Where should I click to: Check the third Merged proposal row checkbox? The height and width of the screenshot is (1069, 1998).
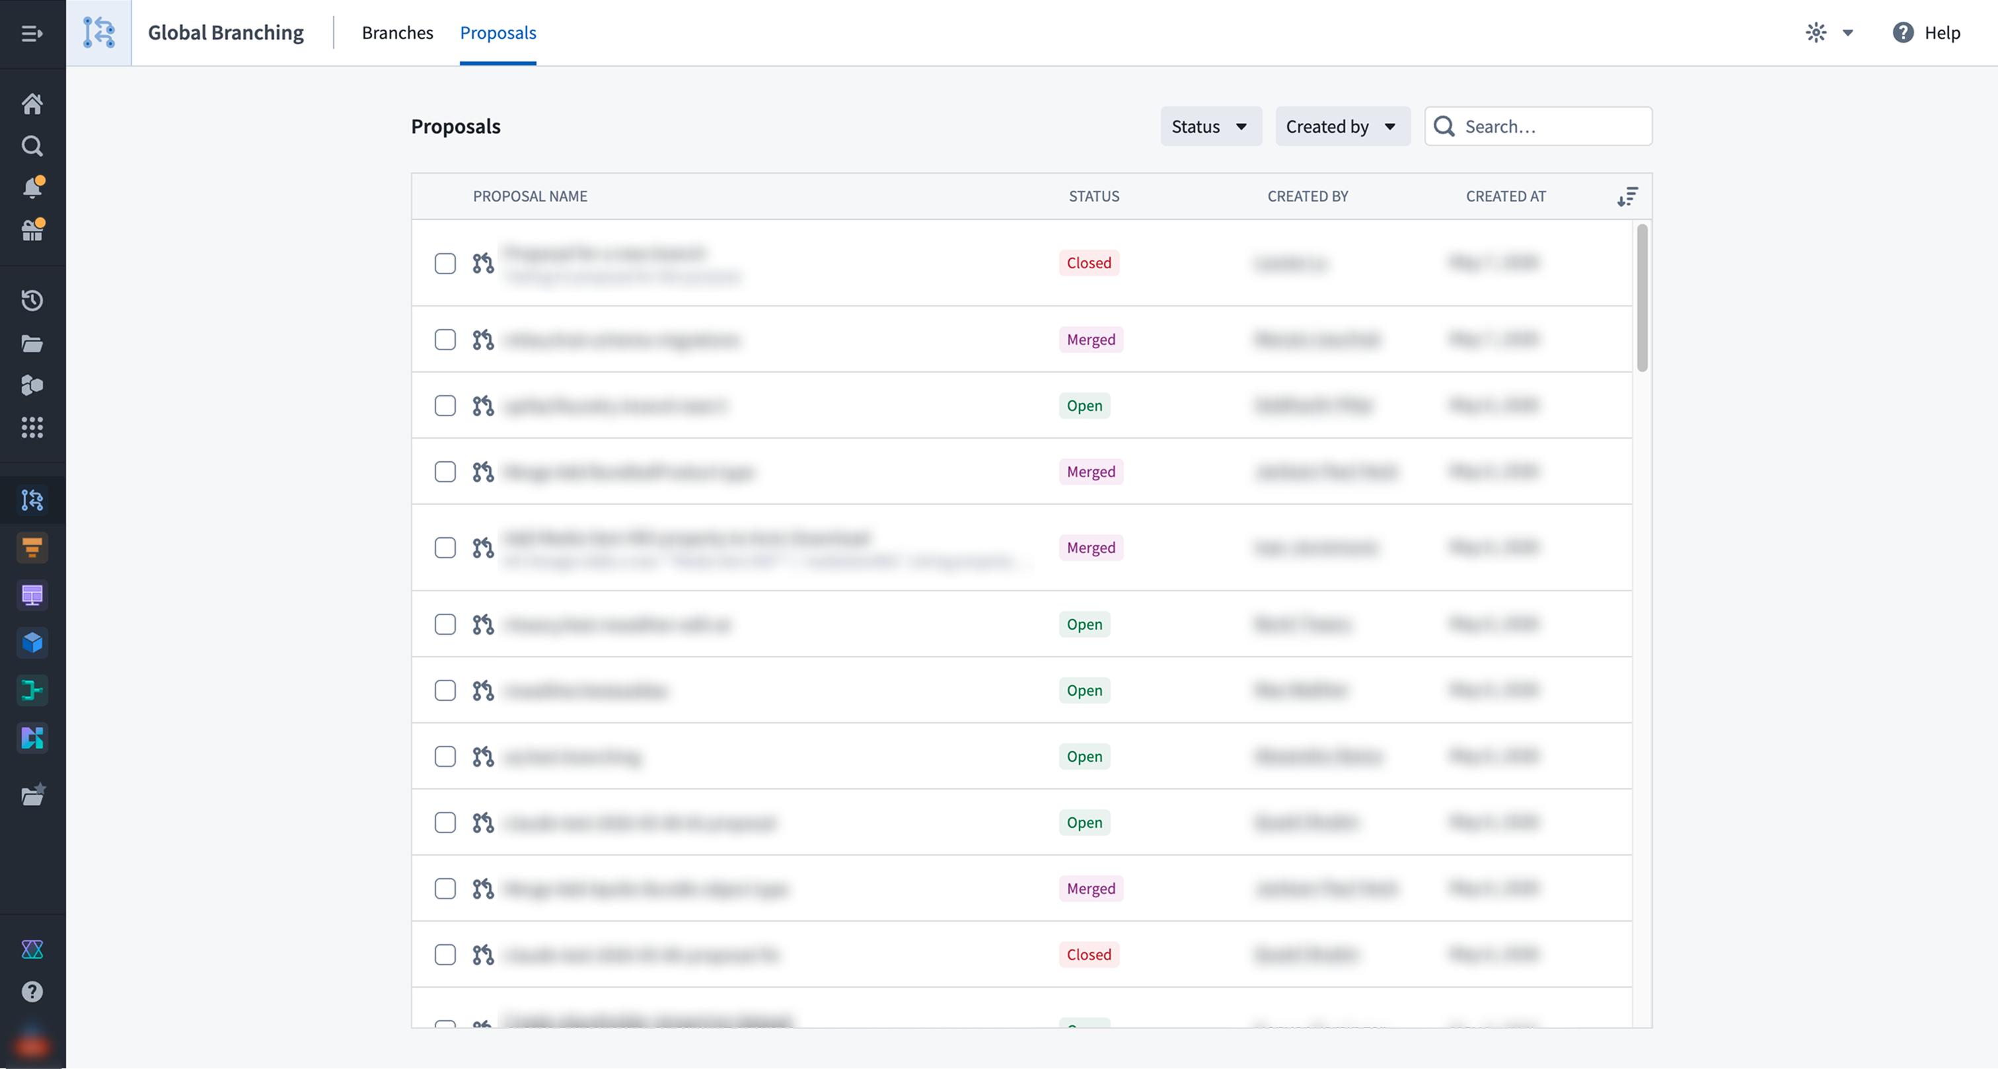445,548
